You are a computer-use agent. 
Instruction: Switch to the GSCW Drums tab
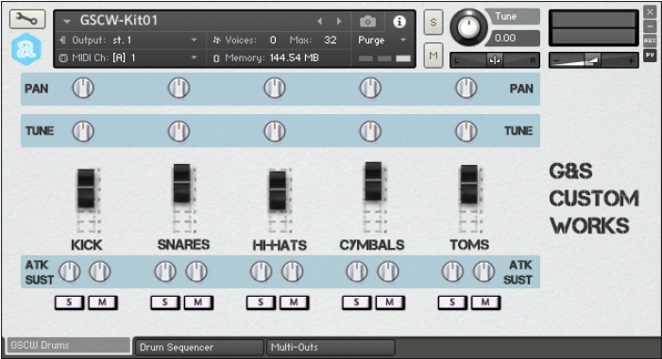(68, 346)
